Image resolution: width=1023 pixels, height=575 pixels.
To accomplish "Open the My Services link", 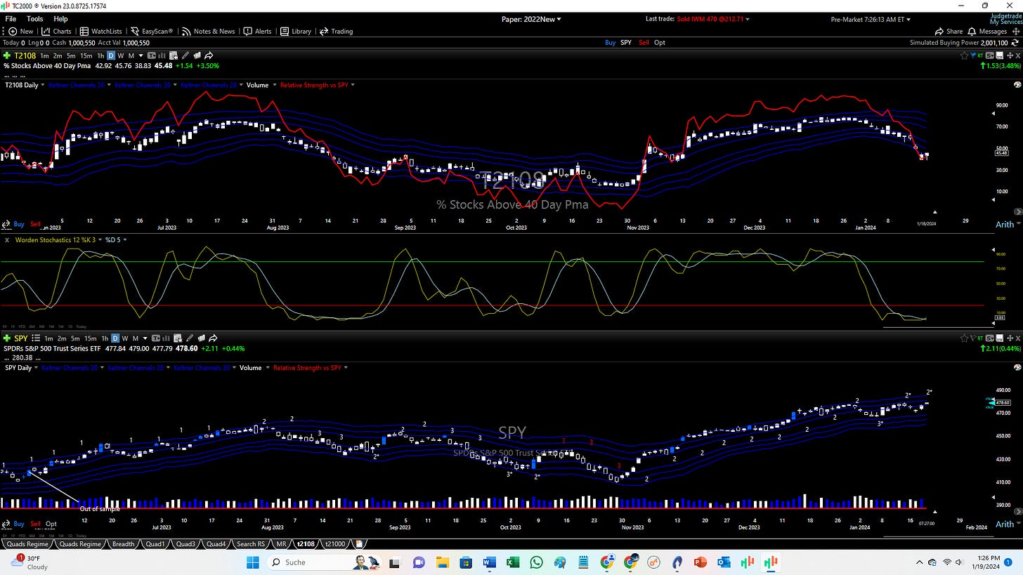I will (x=1005, y=22).
